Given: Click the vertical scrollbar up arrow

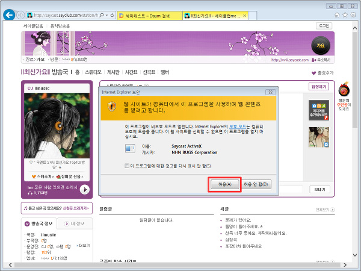Looking at the screenshot, I should (x=355, y=28).
